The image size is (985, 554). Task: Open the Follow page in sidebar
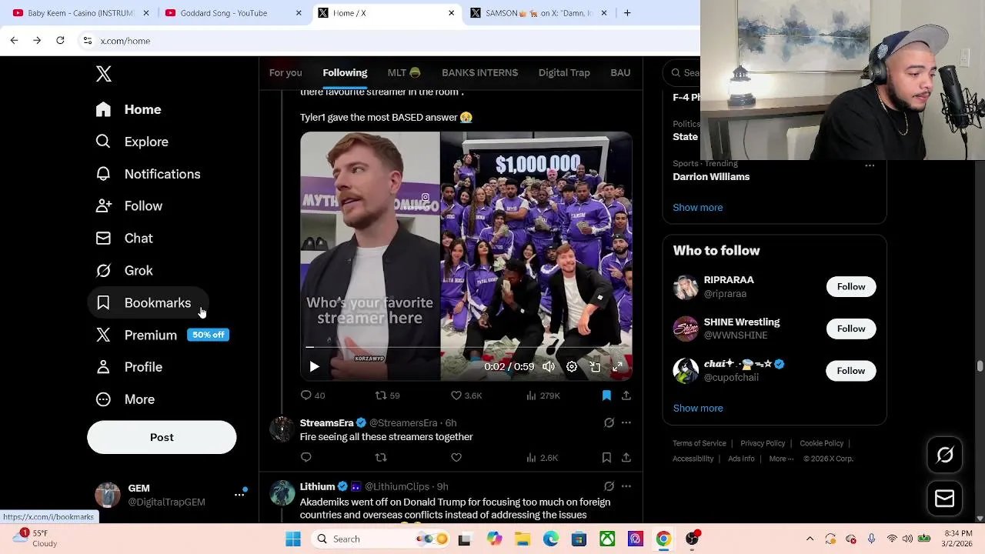click(x=129, y=206)
